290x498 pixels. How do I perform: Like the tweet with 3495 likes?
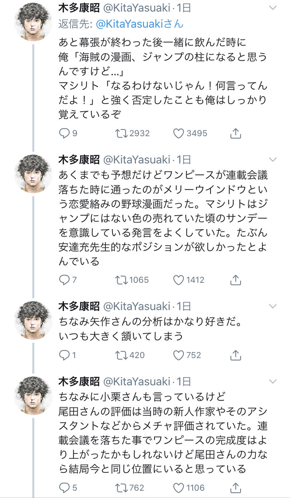179,133
